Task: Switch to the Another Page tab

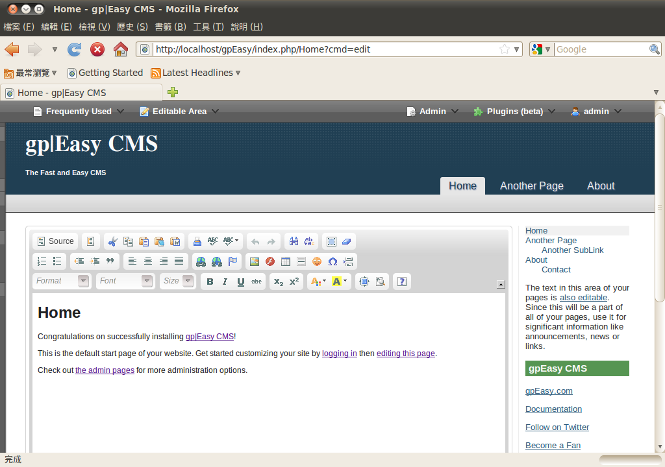Action: (532, 186)
